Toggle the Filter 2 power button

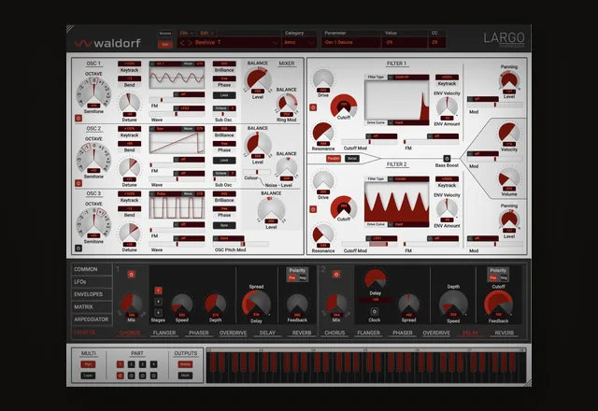[313, 209]
